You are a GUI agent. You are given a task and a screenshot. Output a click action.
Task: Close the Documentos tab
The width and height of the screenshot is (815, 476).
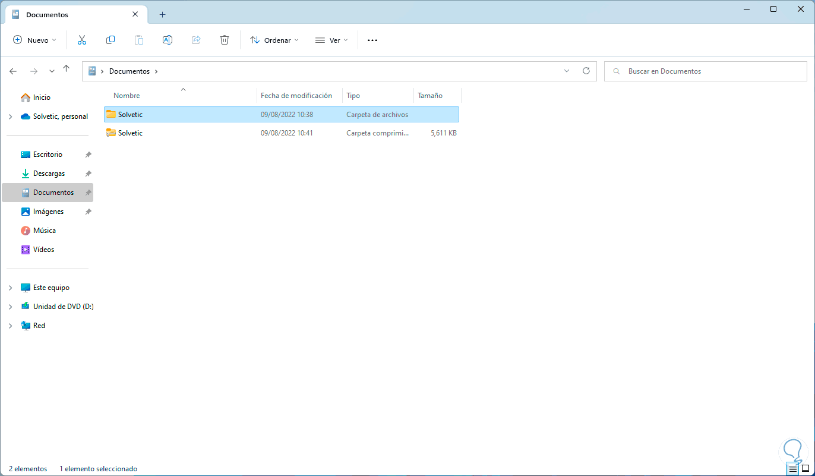pos(135,14)
